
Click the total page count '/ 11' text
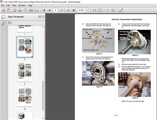(61, 10)
